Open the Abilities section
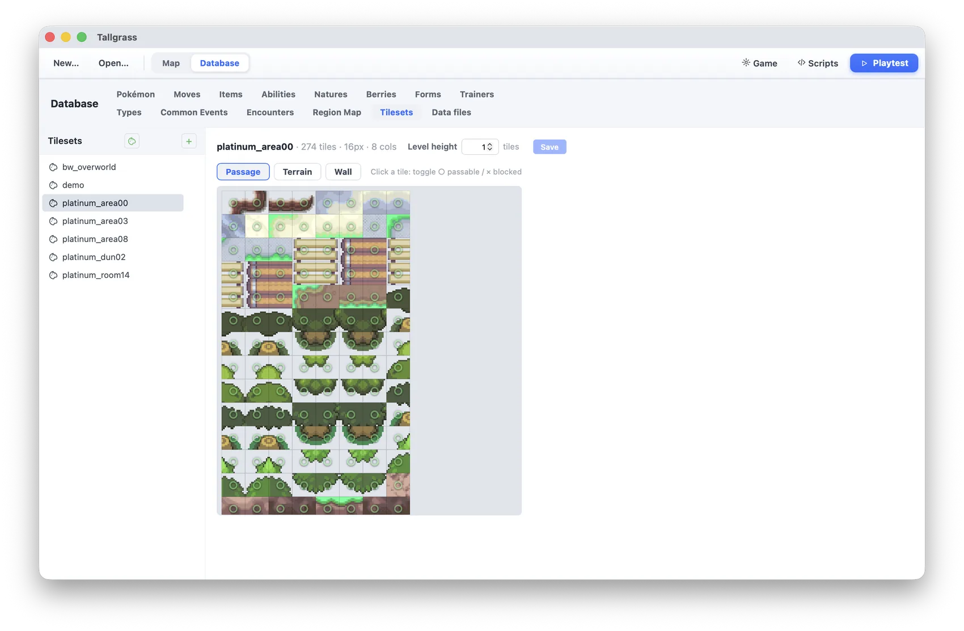 (x=278, y=94)
